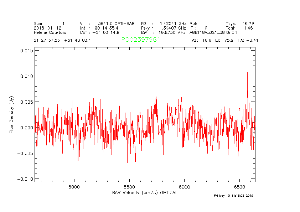The image size is (300, 212).
Task: Click the green PGC2397961 source title
Action: pyautogui.click(x=141, y=40)
